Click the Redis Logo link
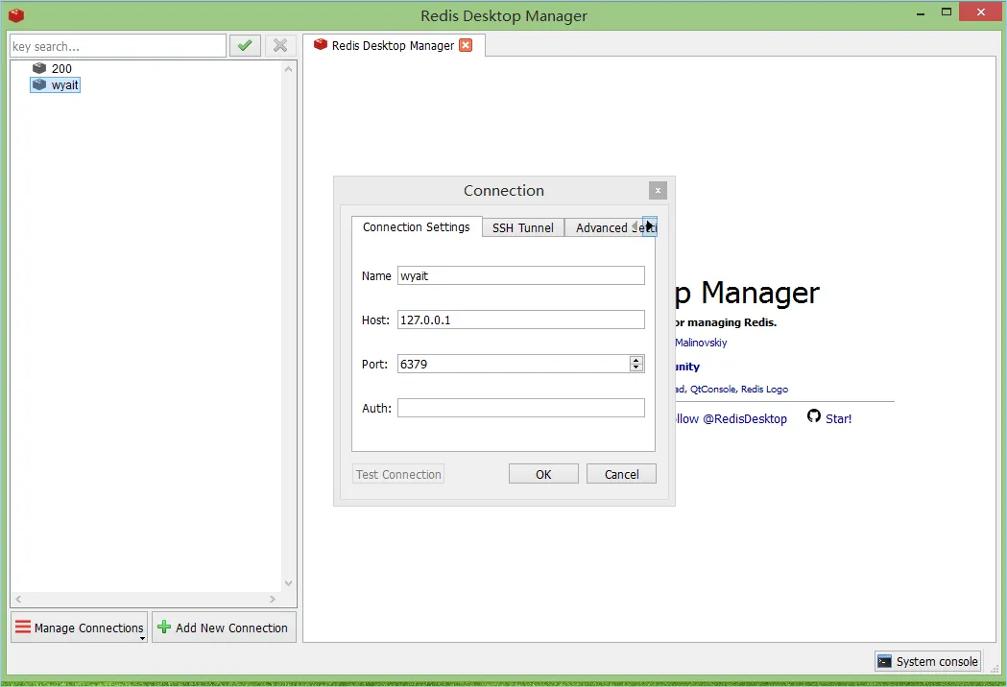Image resolution: width=1007 pixels, height=687 pixels. click(x=764, y=390)
